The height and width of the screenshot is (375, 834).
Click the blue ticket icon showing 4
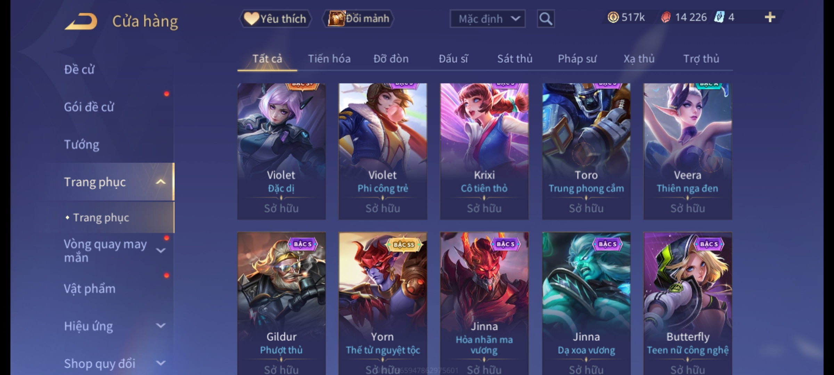tap(719, 17)
